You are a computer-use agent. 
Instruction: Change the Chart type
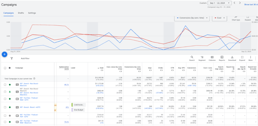[236, 18]
